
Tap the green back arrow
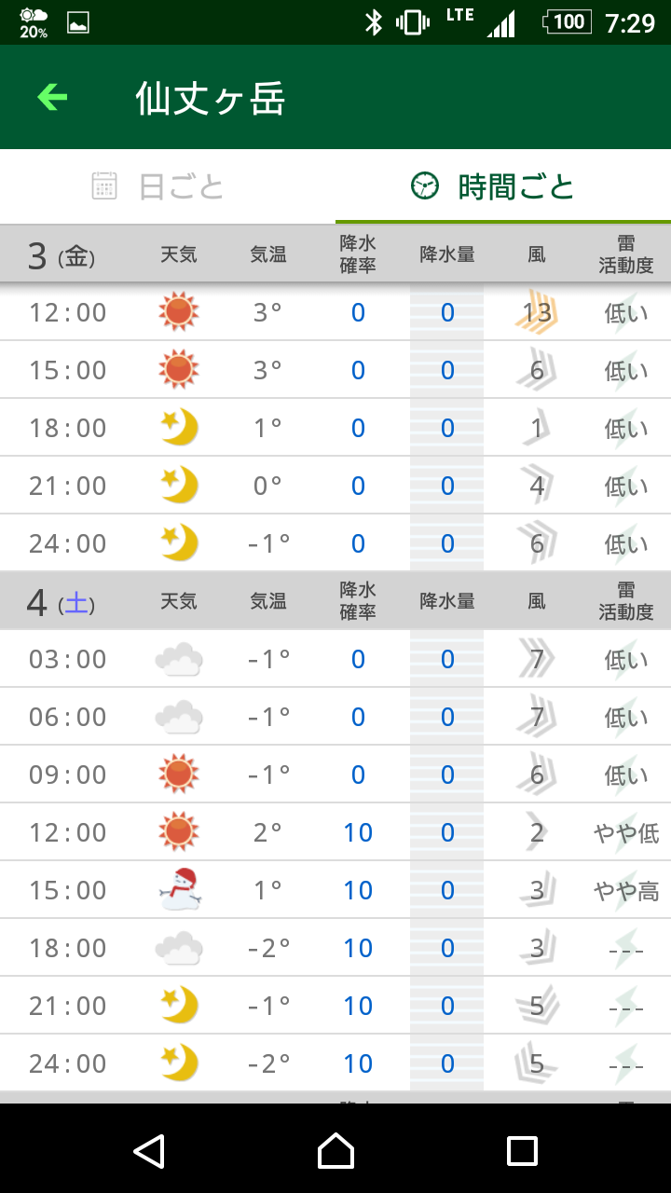click(x=52, y=97)
